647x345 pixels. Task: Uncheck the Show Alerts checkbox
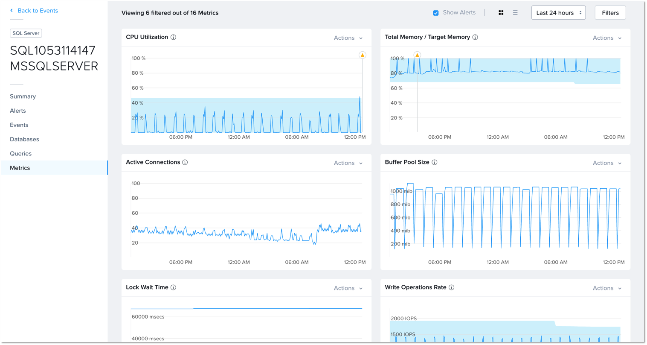coord(436,13)
